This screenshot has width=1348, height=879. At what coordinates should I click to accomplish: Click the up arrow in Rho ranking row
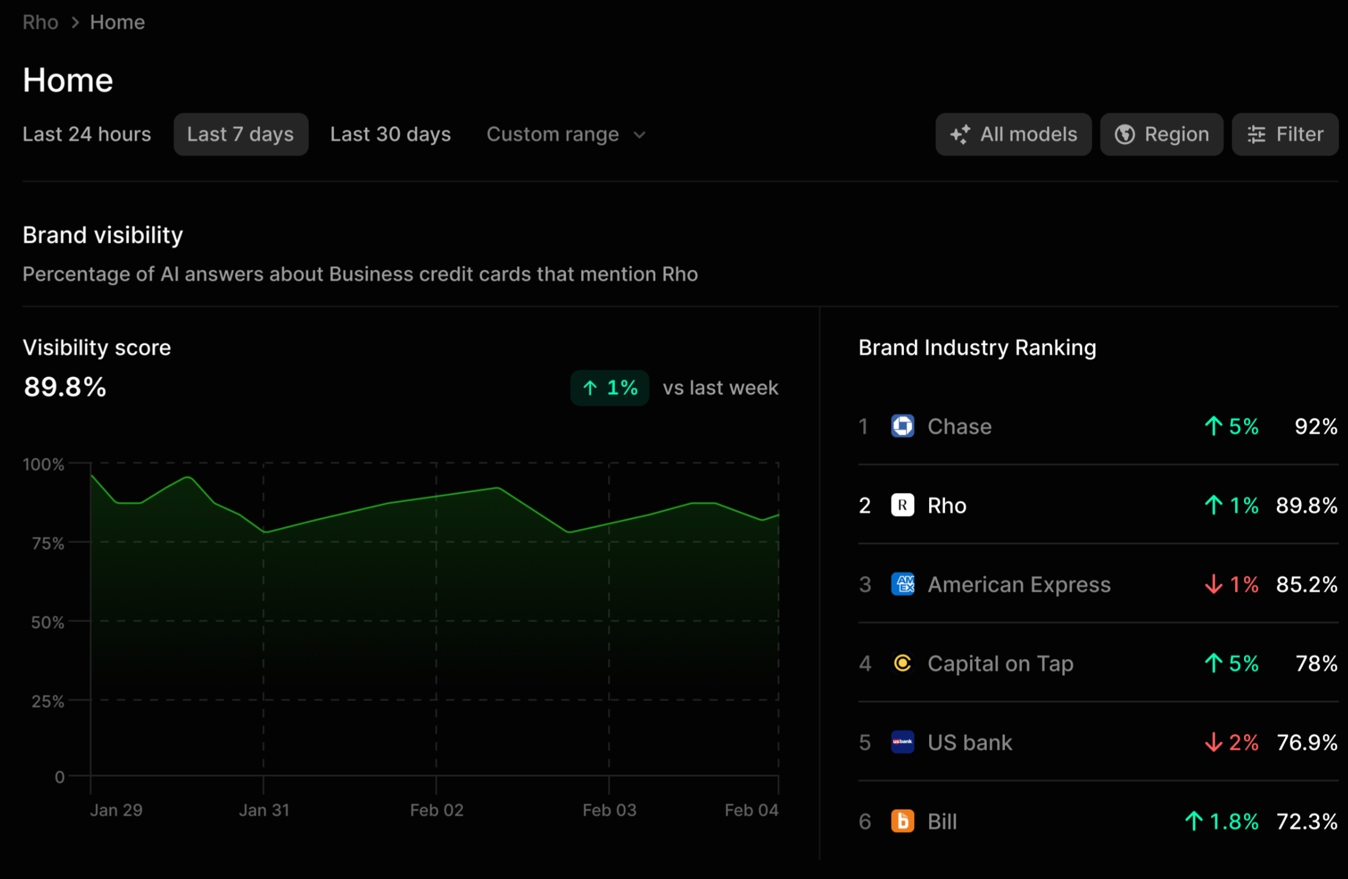(1213, 505)
